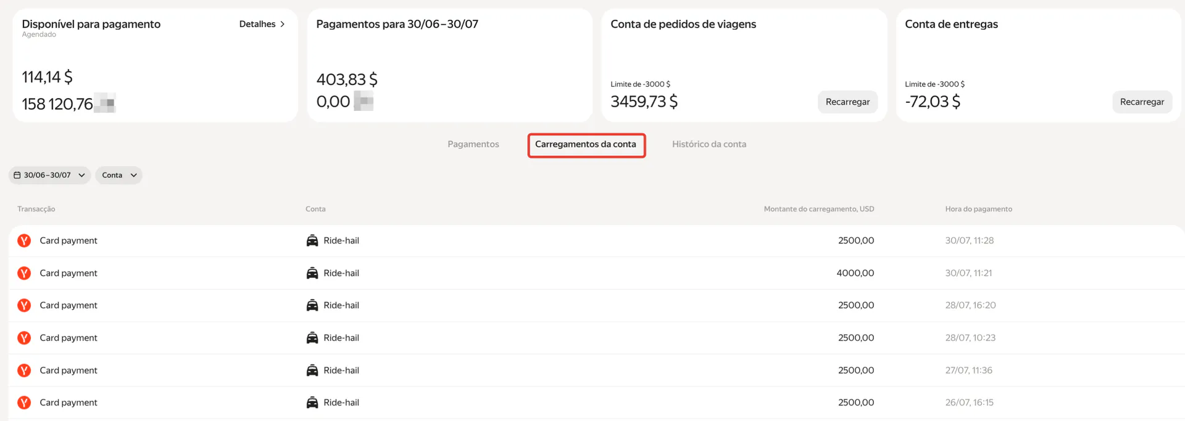Open the Histórico da conta tab
This screenshot has width=1185, height=421.
709,144
